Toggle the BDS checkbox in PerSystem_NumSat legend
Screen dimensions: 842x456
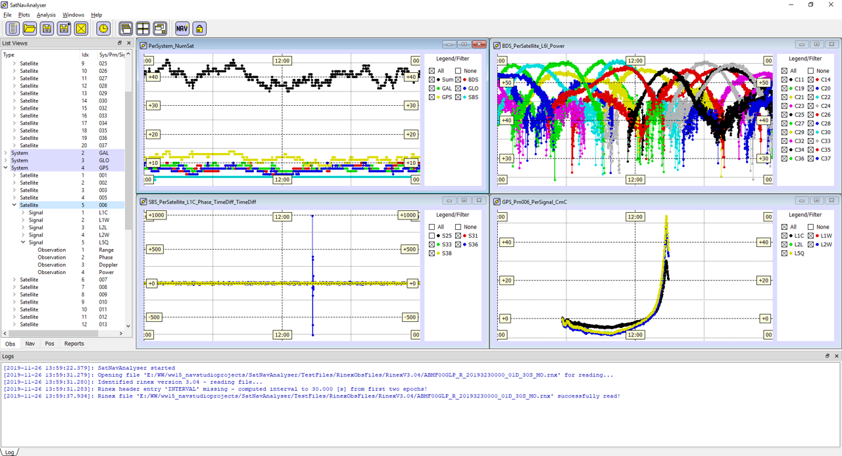[458, 80]
